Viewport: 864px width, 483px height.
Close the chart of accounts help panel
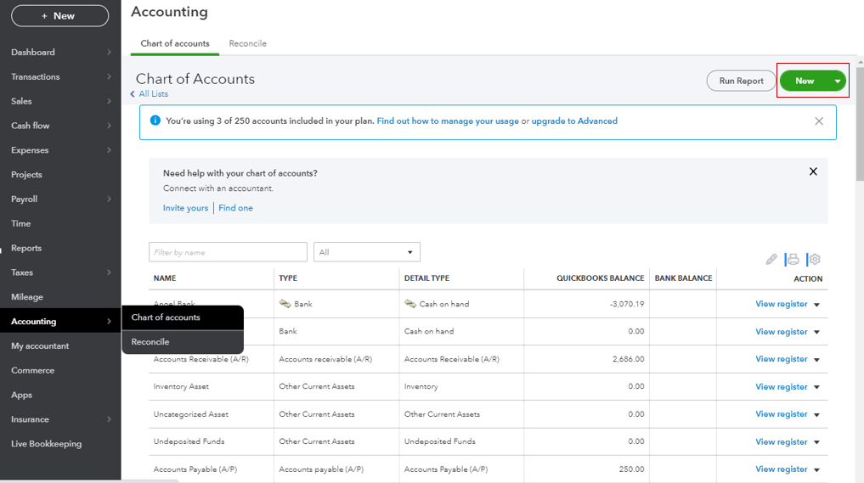(x=813, y=171)
